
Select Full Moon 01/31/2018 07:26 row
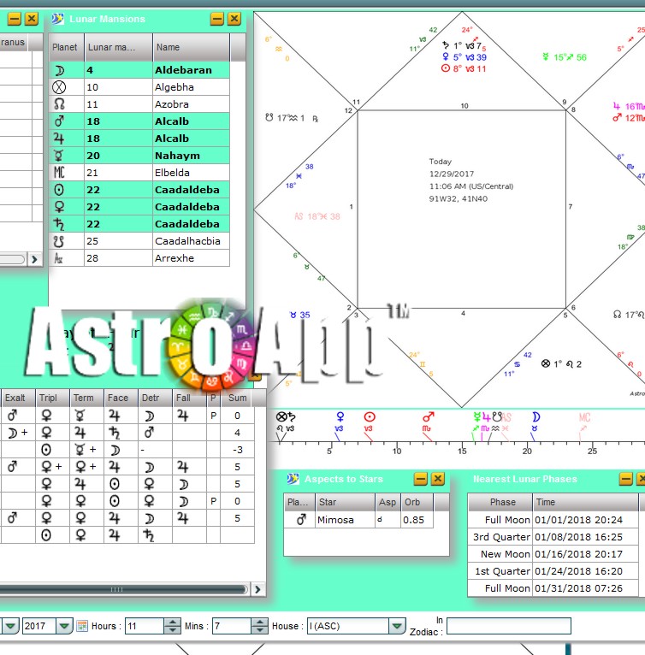pos(553,588)
